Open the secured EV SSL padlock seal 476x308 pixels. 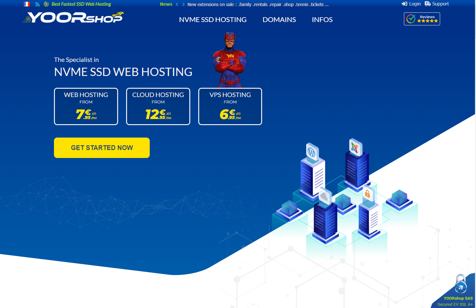click(x=461, y=284)
